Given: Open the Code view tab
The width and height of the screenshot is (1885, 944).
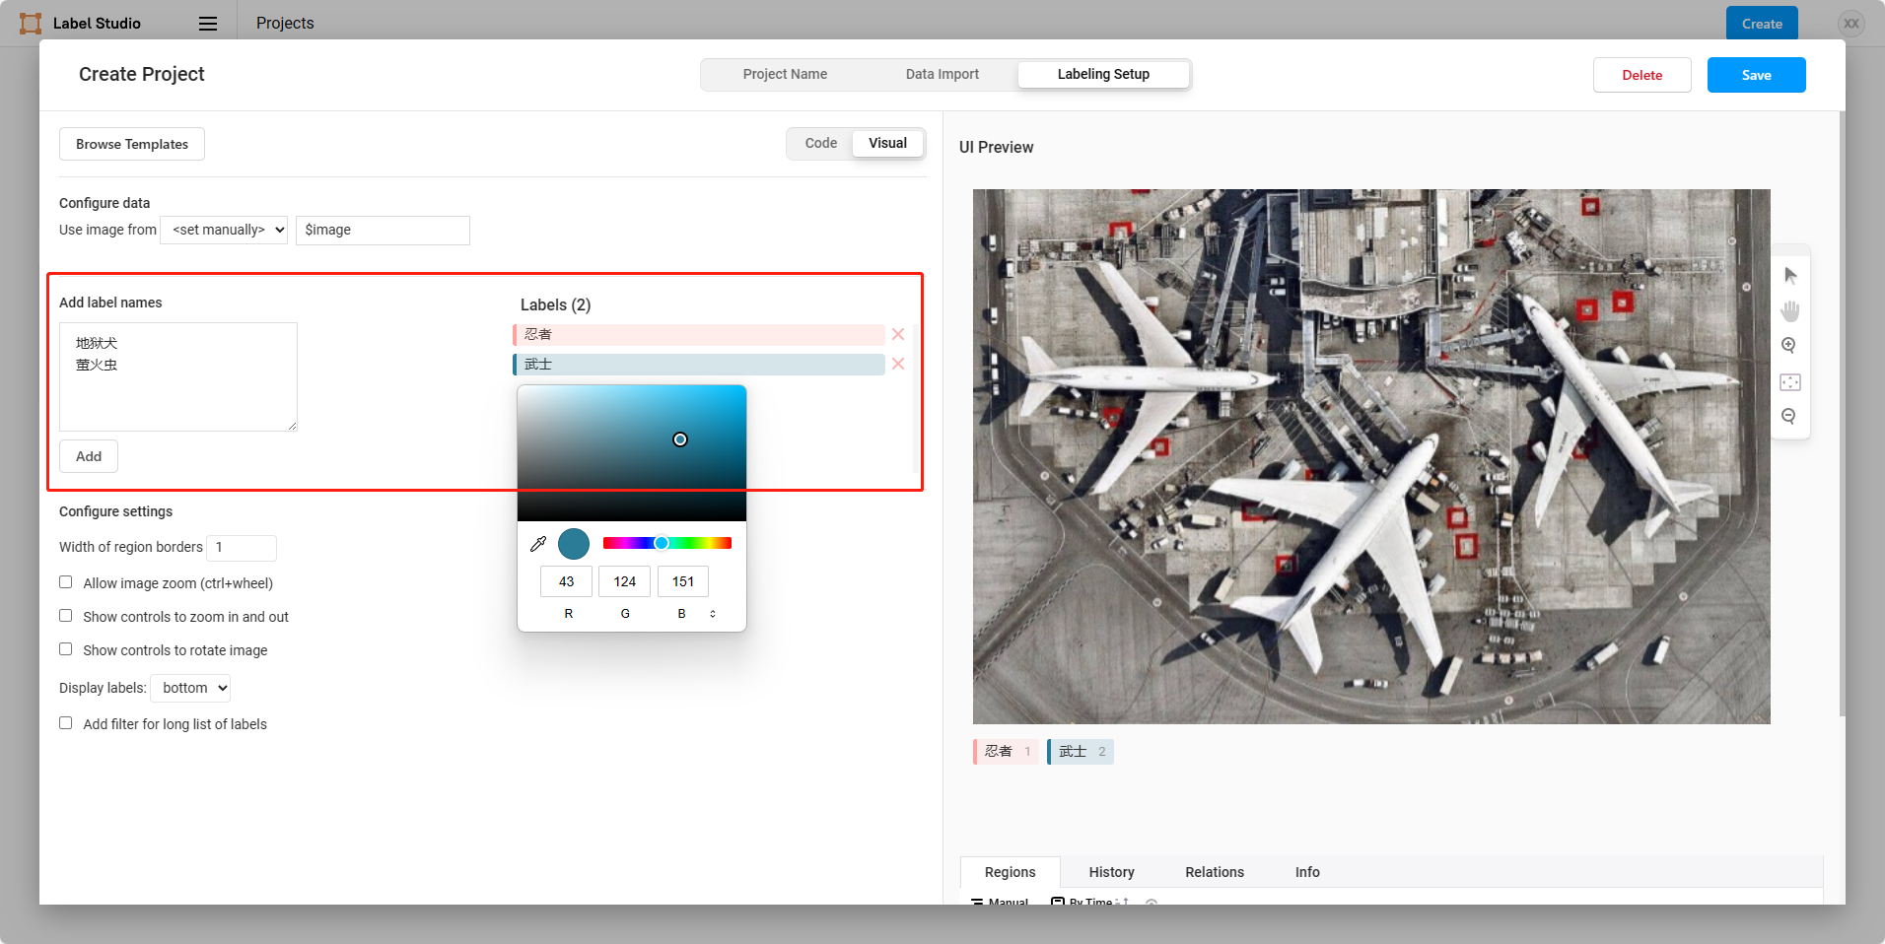Looking at the screenshot, I should [x=821, y=143].
